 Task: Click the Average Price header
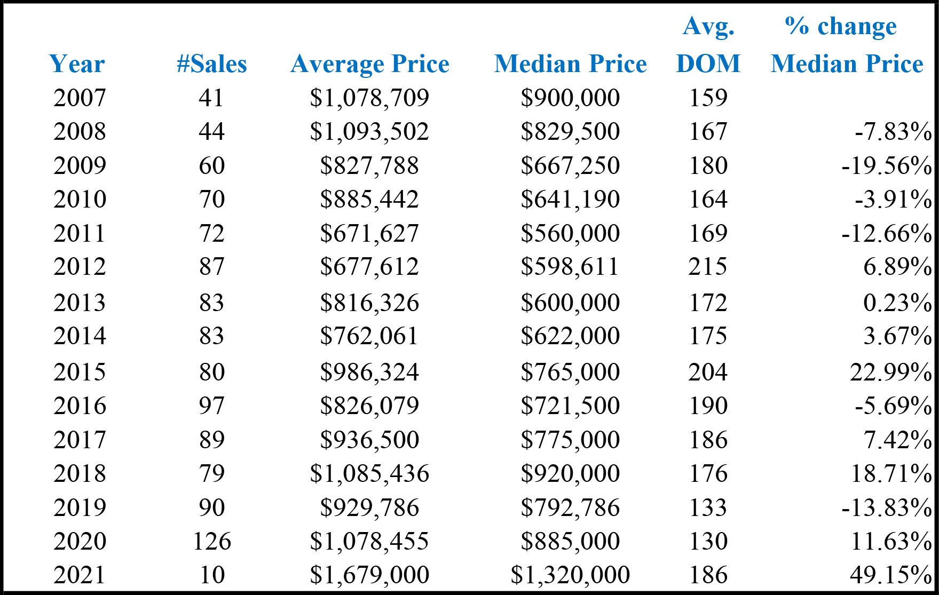coord(370,65)
